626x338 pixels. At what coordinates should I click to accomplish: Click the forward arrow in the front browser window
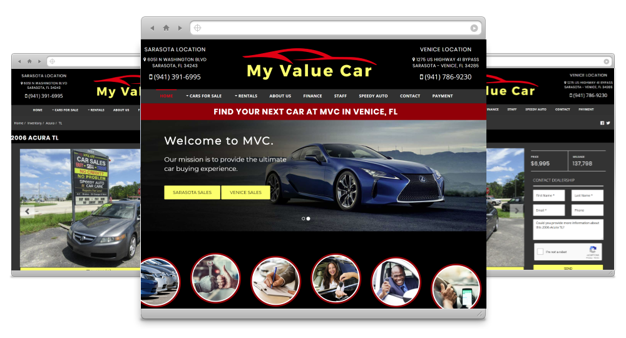[180, 28]
